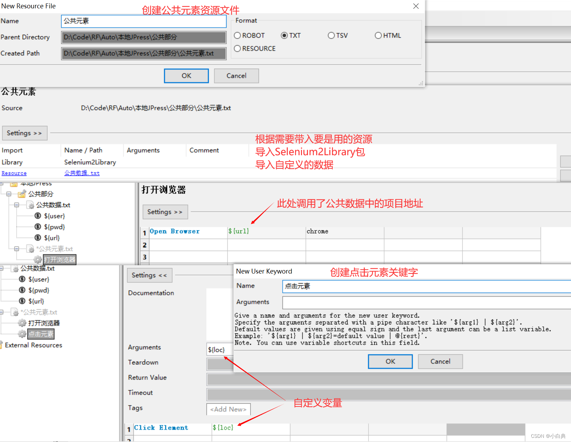Collapse the 公共部分 folder node
571x442 pixels.
(9, 194)
